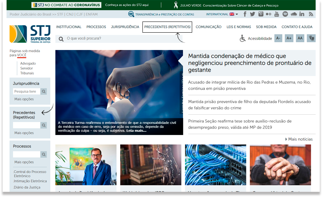Open the JURISPRUDÊNCIA menu
Viewport: 322px width, 197px height.
(x=125, y=27)
